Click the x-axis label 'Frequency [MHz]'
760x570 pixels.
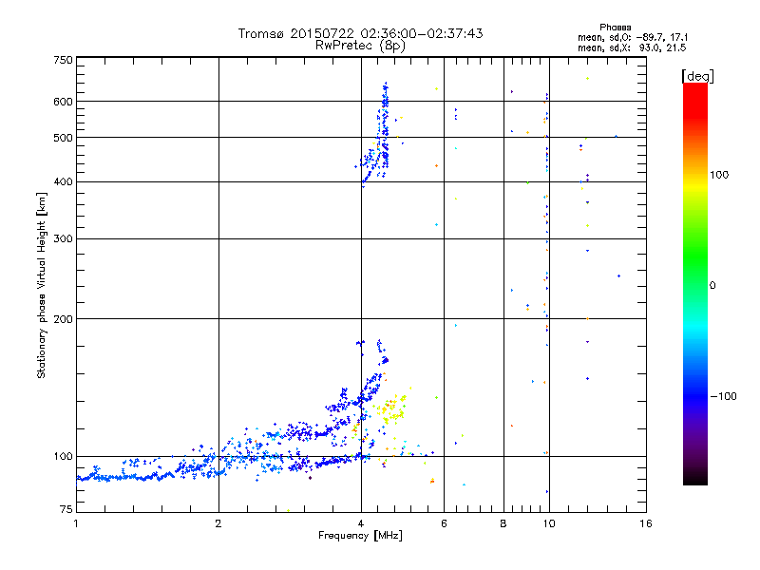point(360,536)
